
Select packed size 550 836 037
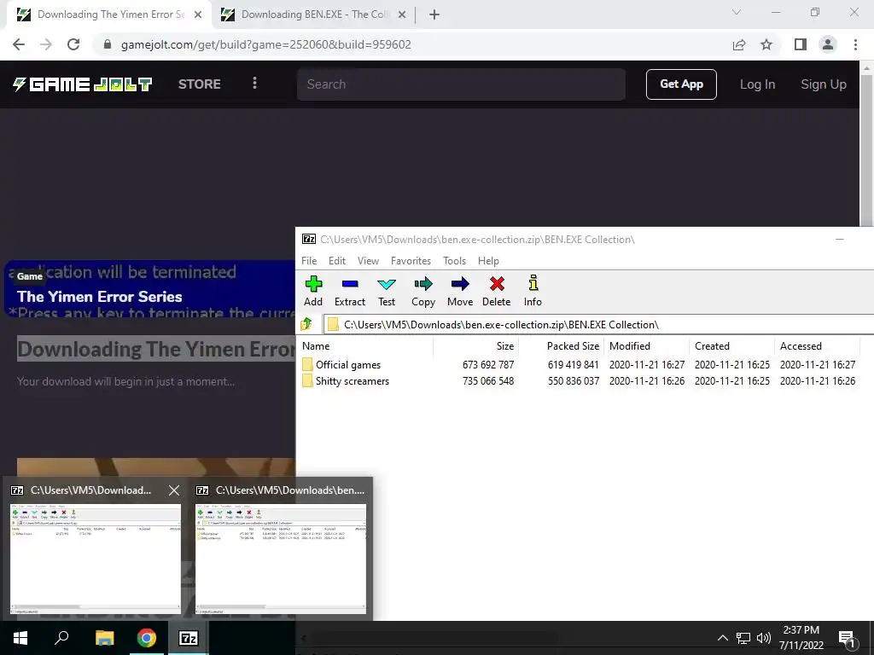tap(573, 381)
